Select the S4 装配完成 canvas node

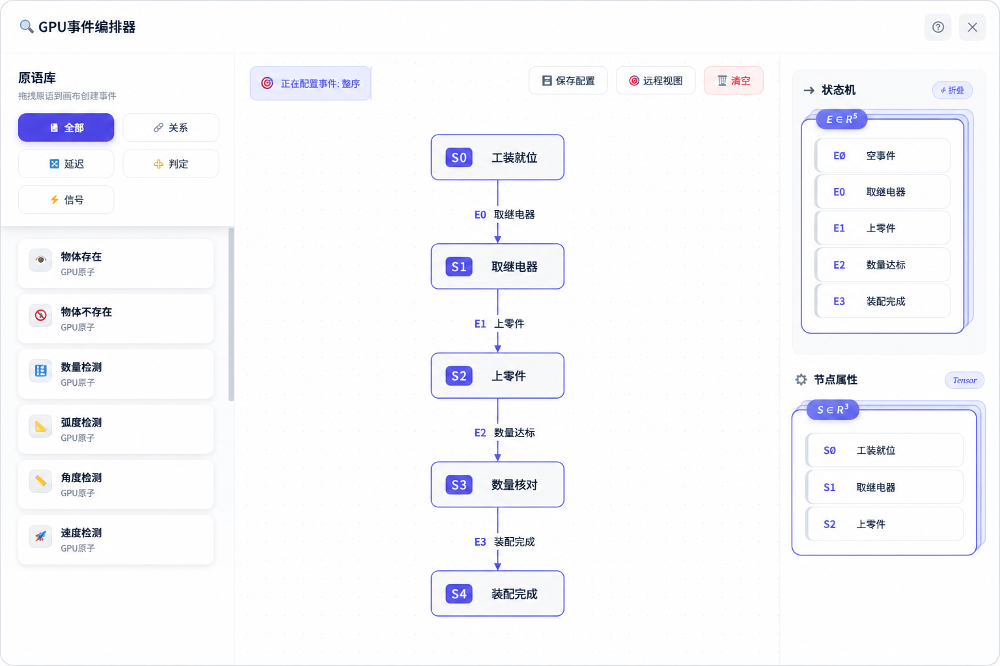(x=497, y=594)
